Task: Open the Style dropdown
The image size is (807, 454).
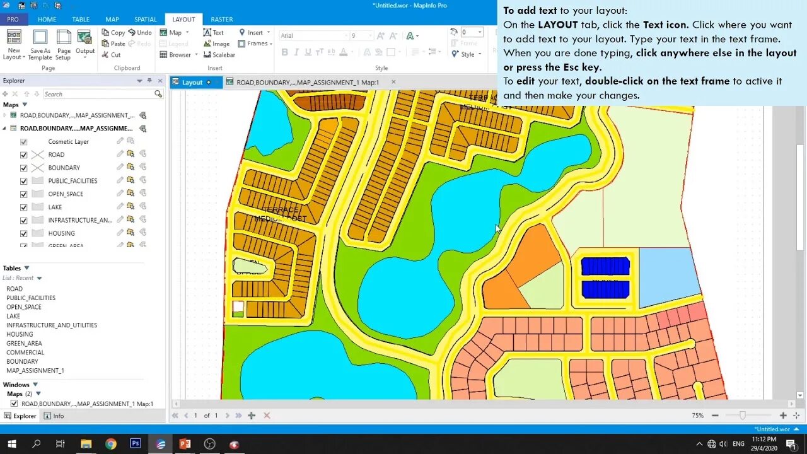Action: point(467,54)
